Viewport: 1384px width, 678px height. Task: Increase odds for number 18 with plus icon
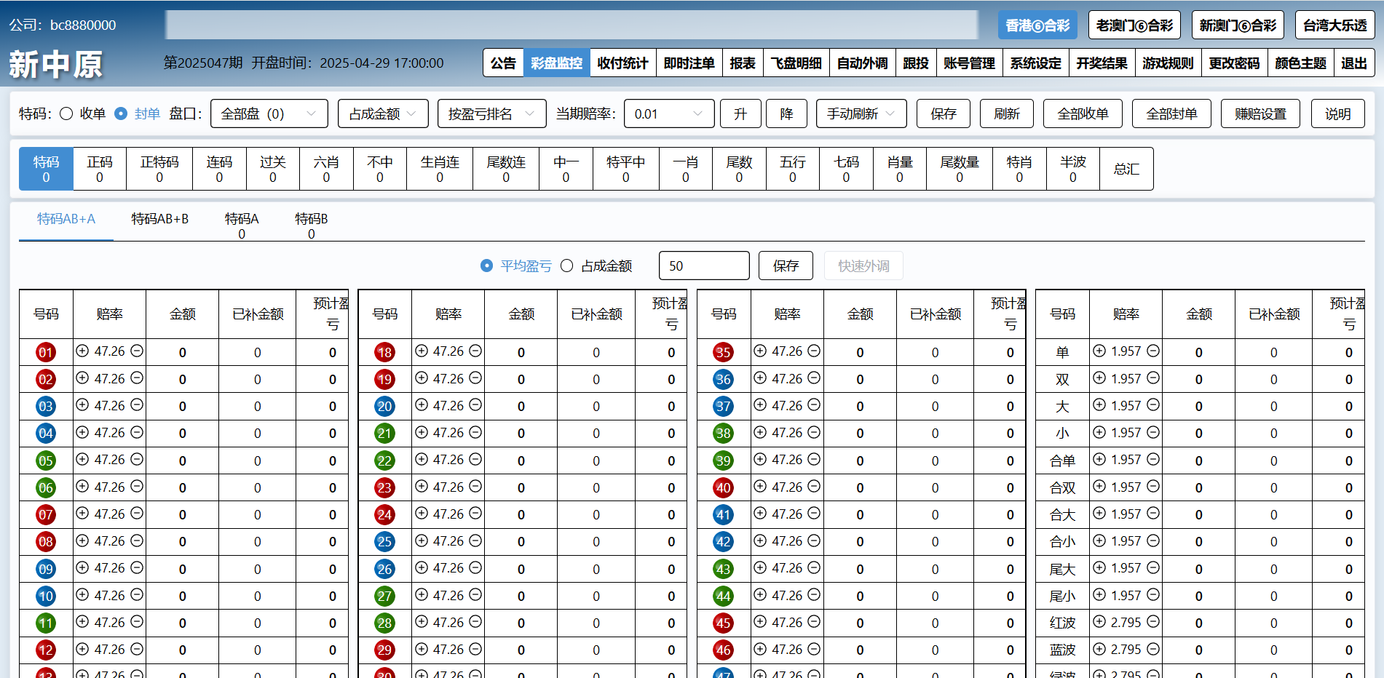coord(422,351)
